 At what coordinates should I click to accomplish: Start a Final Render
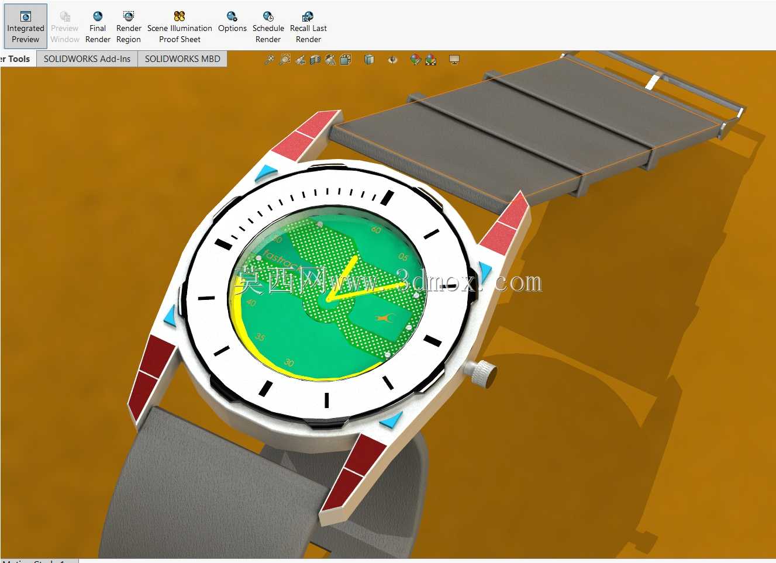click(98, 27)
